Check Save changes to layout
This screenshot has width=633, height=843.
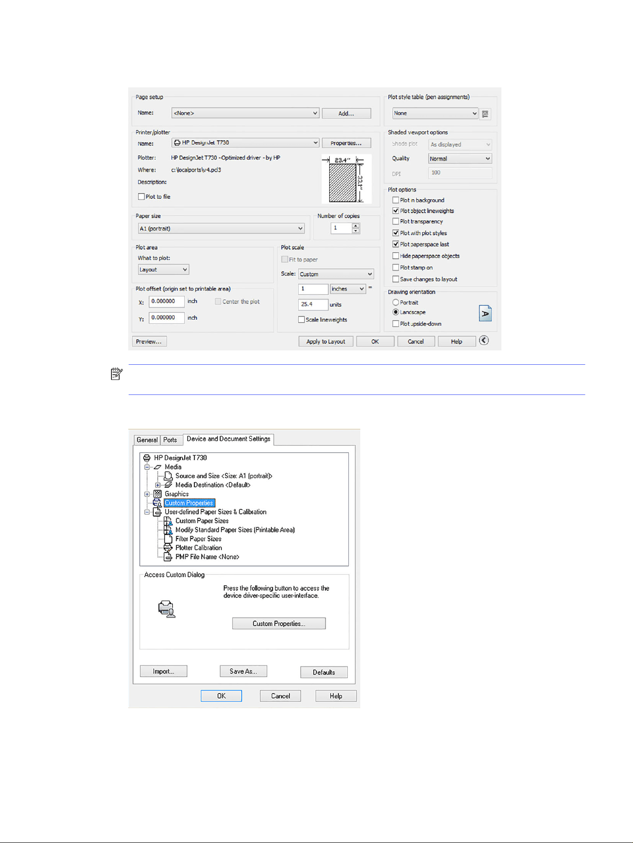coord(396,279)
